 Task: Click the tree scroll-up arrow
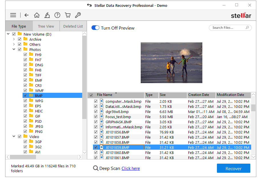coord(84,34)
